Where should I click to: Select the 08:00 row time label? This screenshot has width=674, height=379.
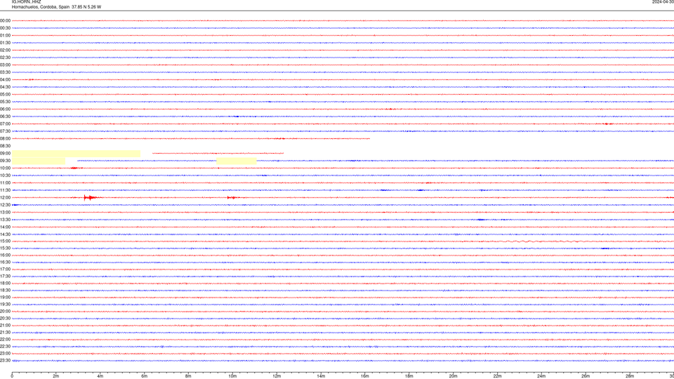(x=5, y=138)
